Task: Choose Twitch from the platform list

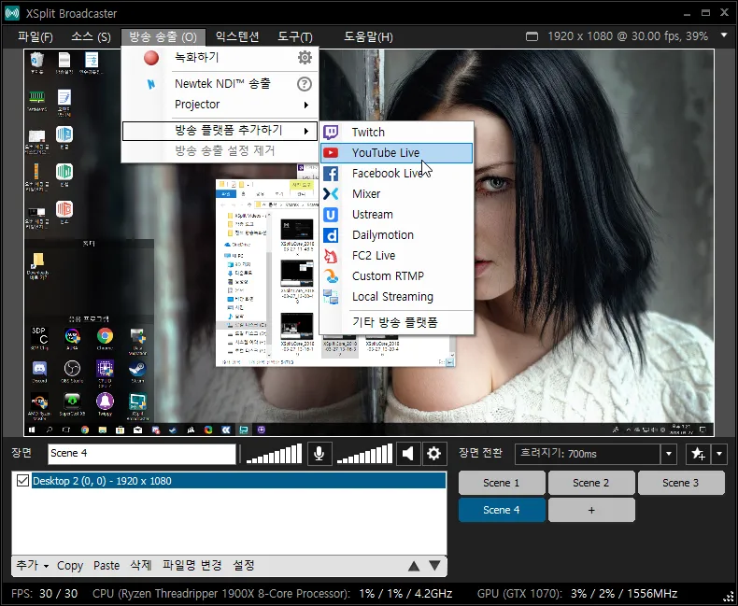Action: click(x=396, y=133)
